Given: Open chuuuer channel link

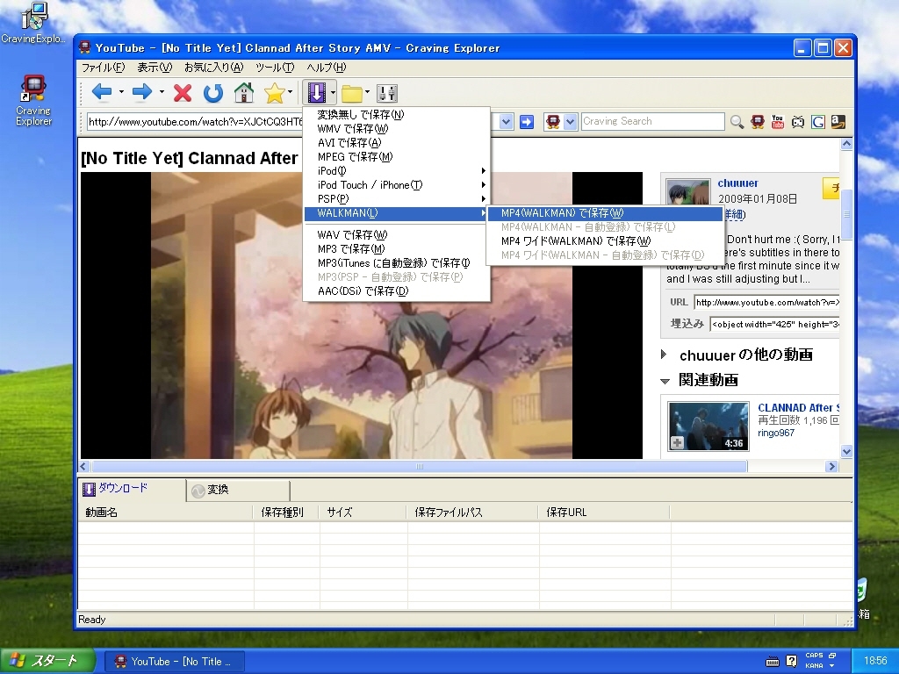Looking at the screenshot, I should (737, 183).
